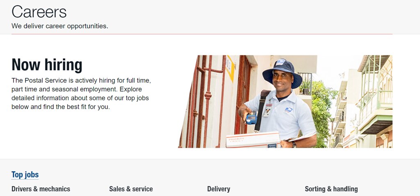Viewport: 420px width, 196px height.
Task: Open the Delivery jobs category
Action: [x=219, y=189]
